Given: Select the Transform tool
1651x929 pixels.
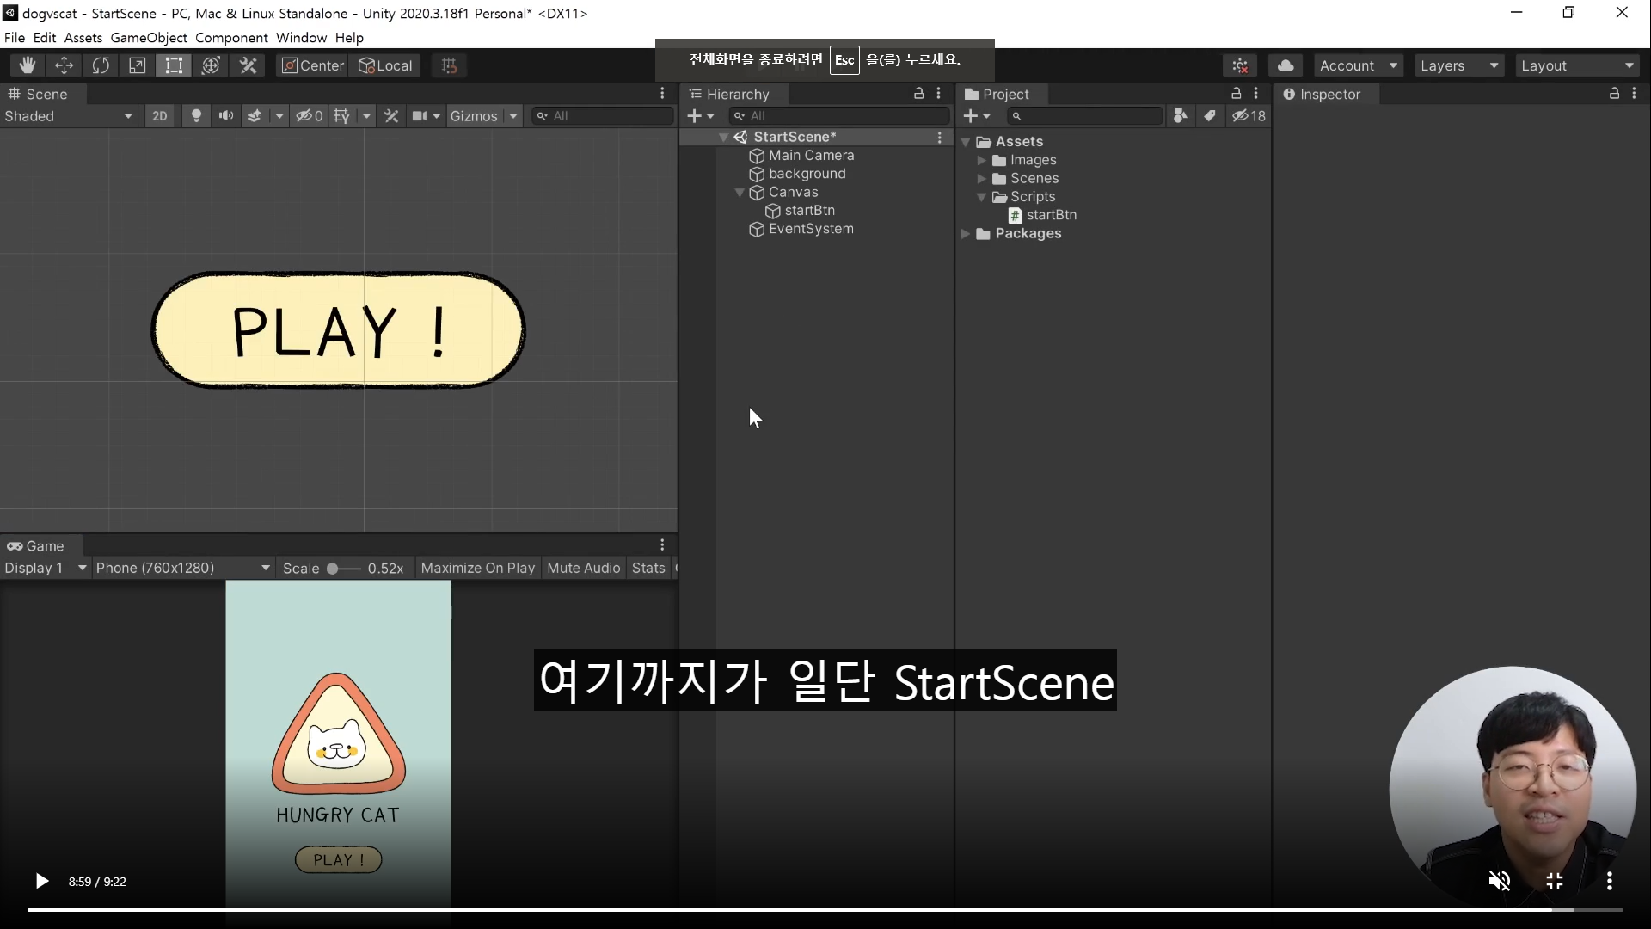Looking at the screenshot, I should tap(211, 65).
